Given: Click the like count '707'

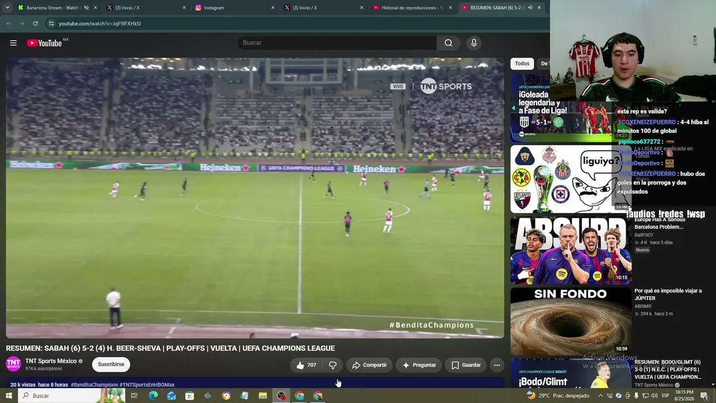Looking at the screenshot, I should point(312,365).
